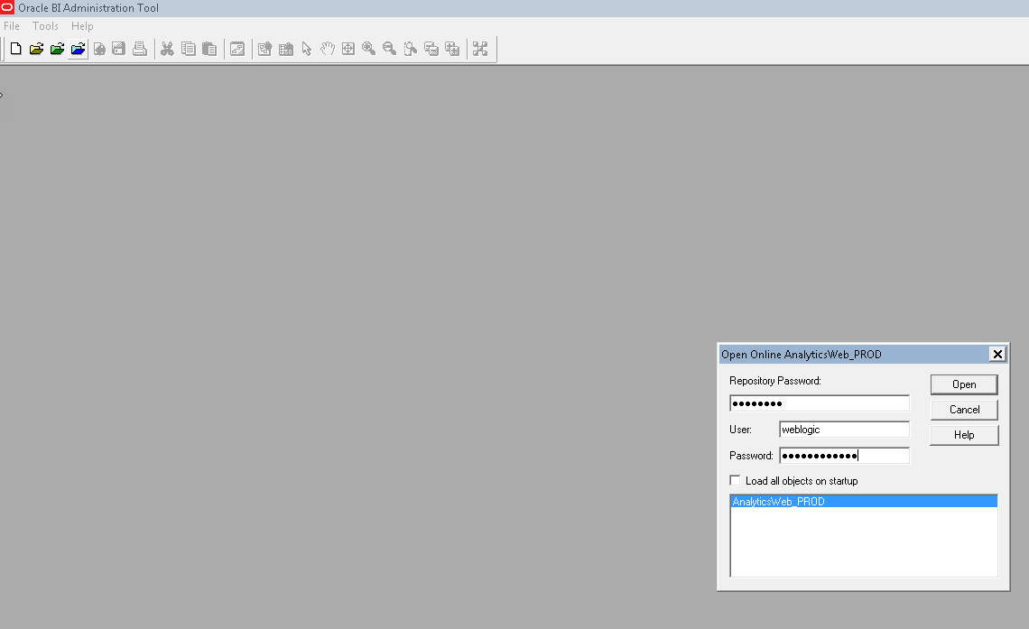Paste using the clipboard icon
The width and height of the screenshot is (1029, 629).
209,49
